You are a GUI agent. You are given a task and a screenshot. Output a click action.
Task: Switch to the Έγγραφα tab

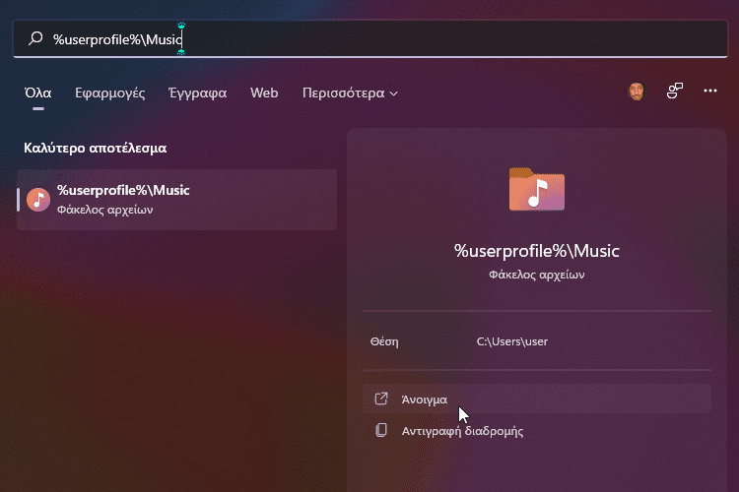tap(197, 92)
